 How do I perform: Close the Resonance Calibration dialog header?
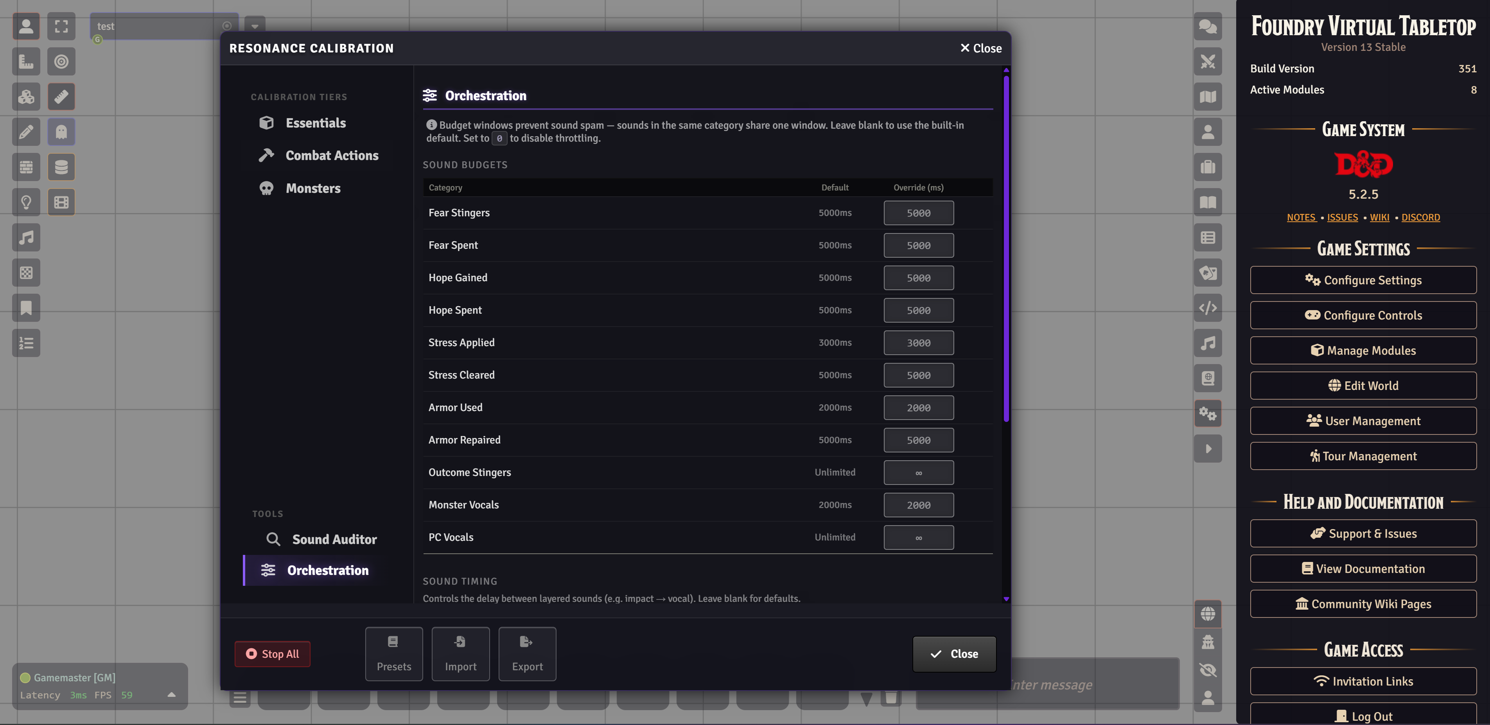coord(981,48)
